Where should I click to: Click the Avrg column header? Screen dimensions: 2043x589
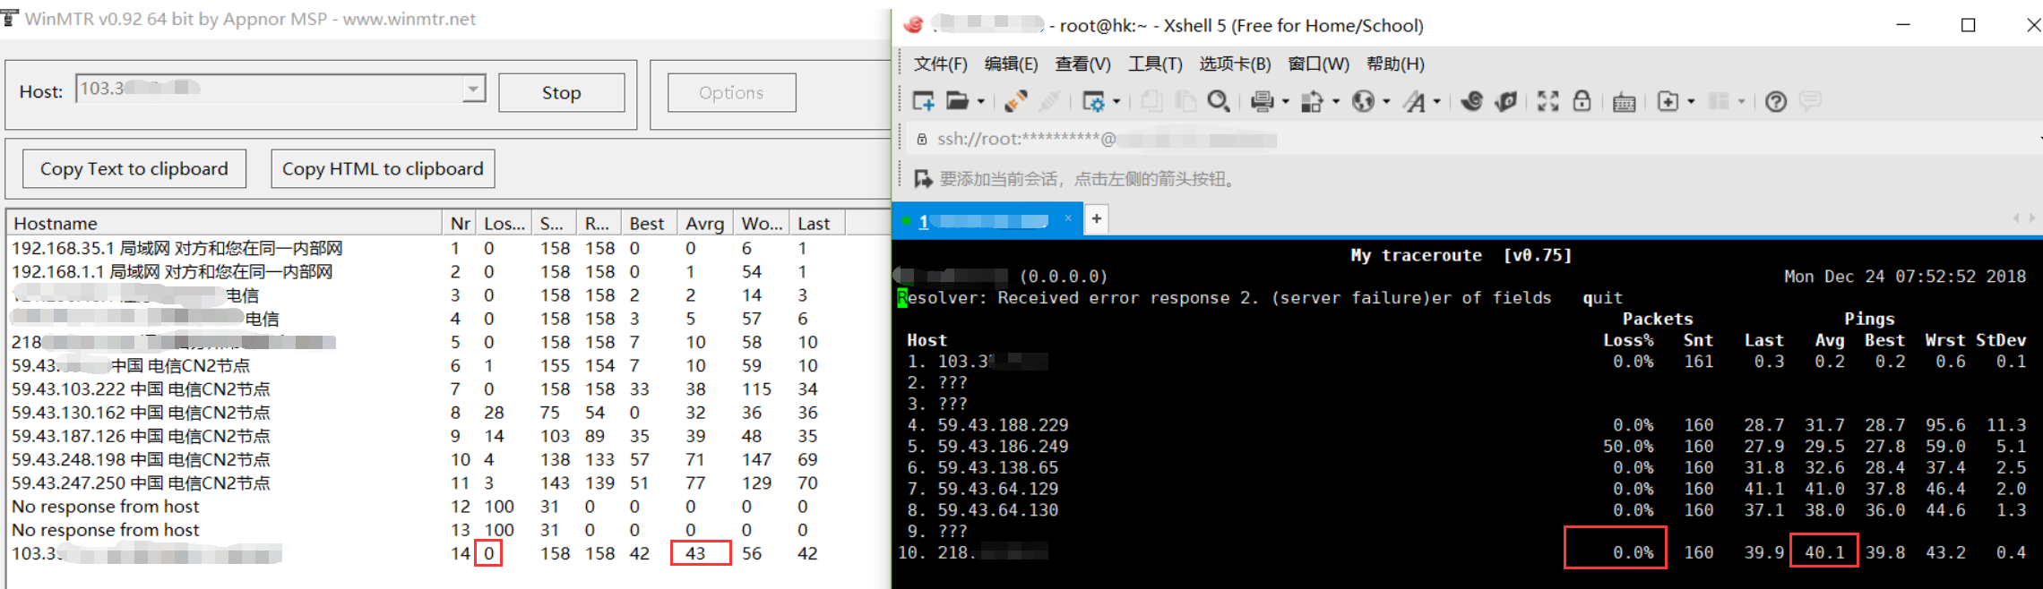[705, 224]
